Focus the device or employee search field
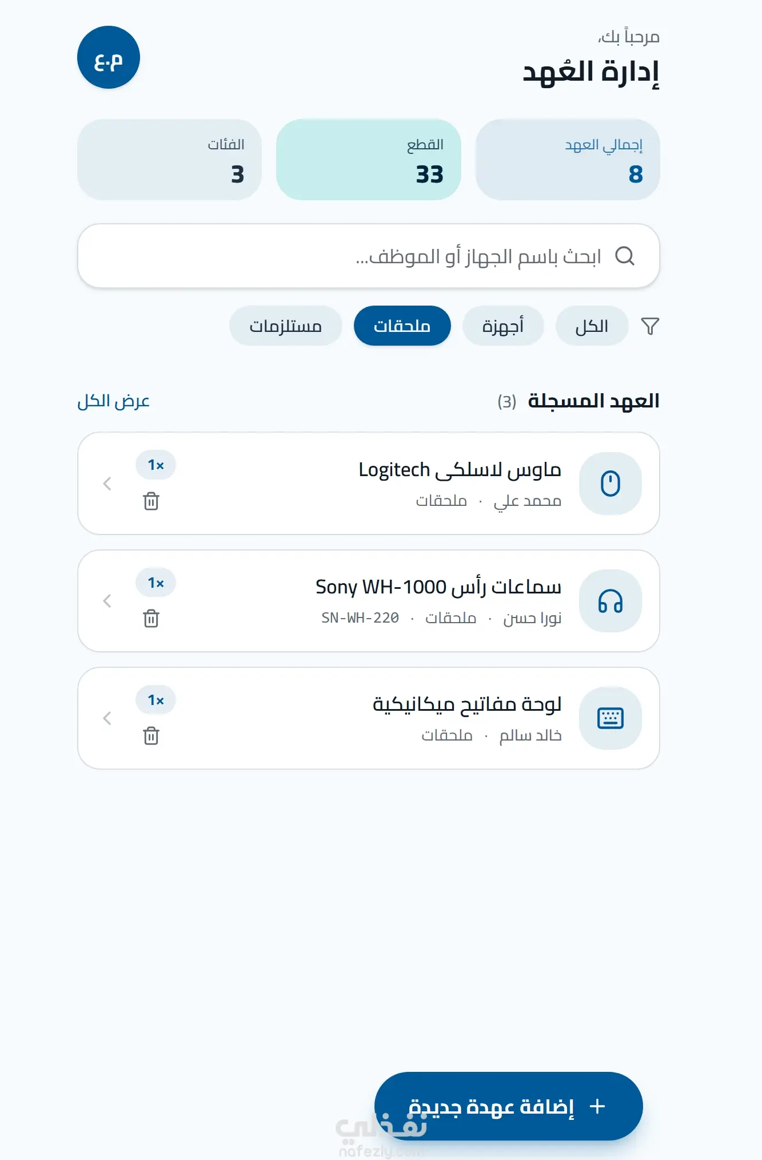 point(369,256)
